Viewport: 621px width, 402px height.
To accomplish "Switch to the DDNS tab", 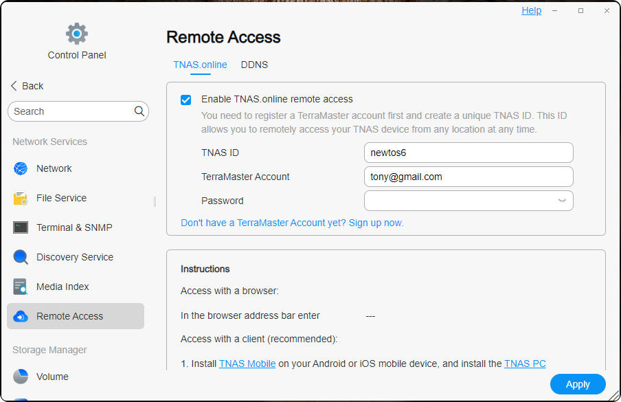I will (x=254, y=65).
